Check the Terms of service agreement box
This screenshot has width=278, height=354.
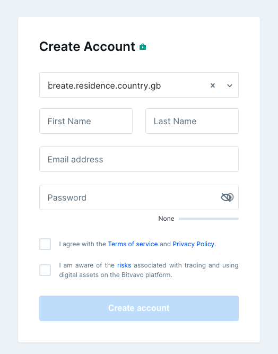point(45,244)
